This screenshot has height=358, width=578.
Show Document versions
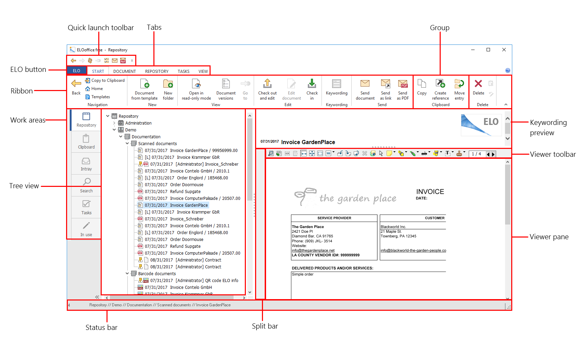click(226, 90)
